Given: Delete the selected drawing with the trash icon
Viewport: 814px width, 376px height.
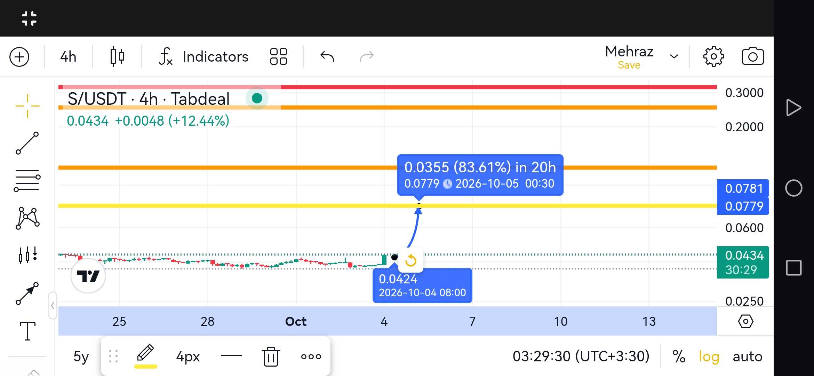Looking at the screenshot, I should click(x=271, y=356).
